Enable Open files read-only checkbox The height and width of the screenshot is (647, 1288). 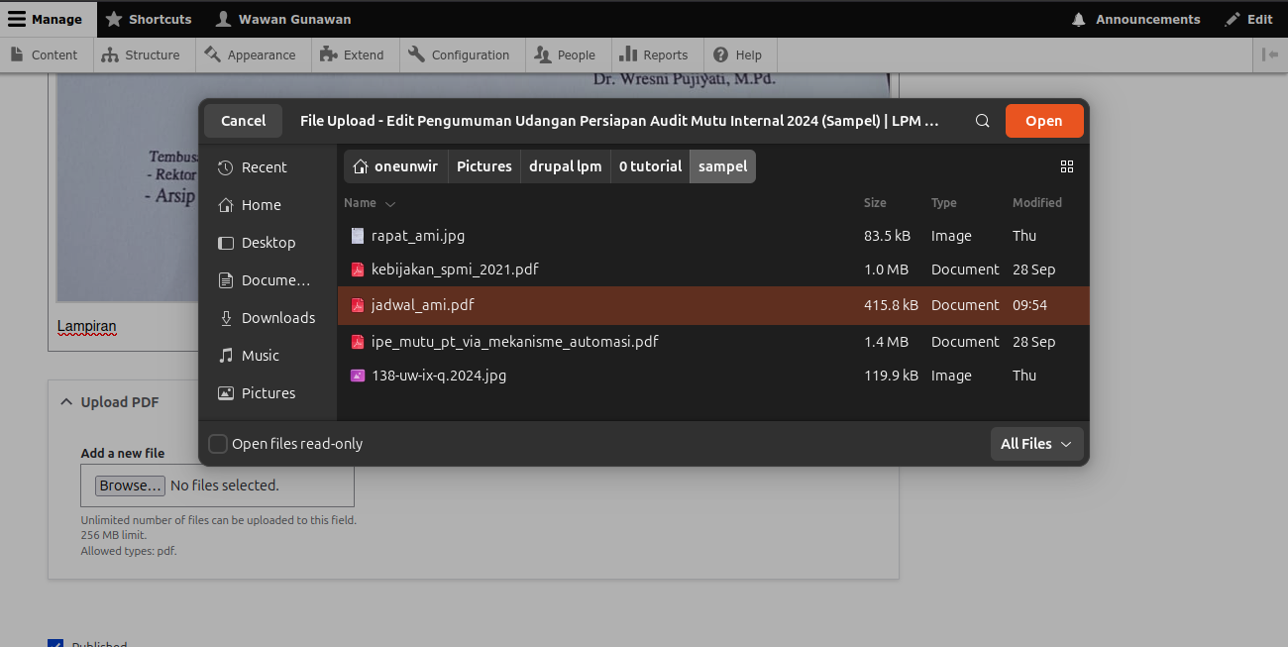(x=218, y=444)
